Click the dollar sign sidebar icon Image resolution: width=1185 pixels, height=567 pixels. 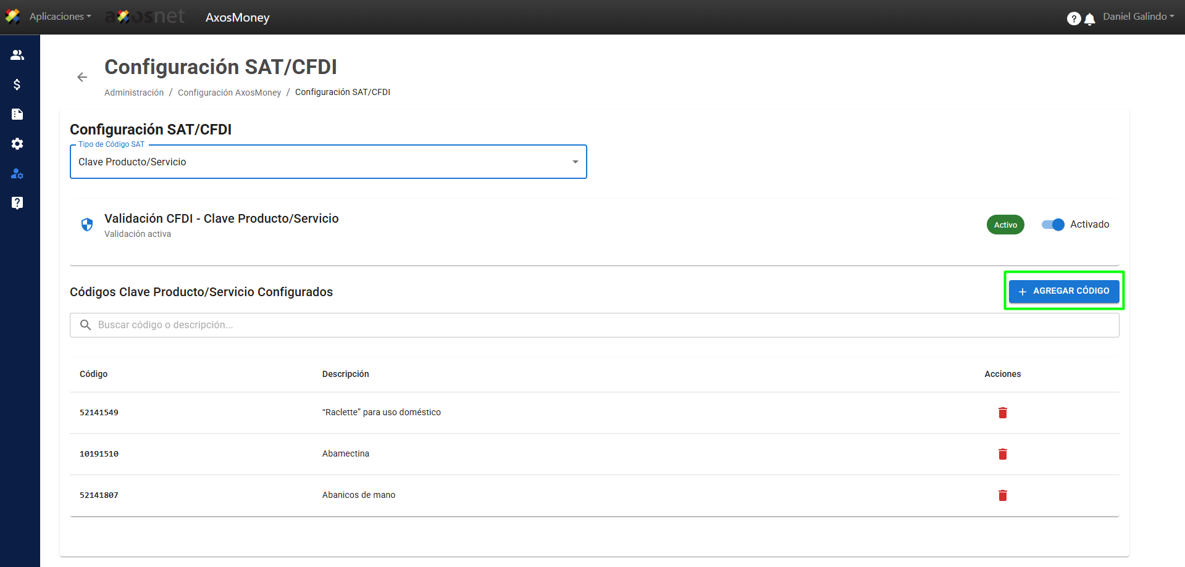pos(17,85)
